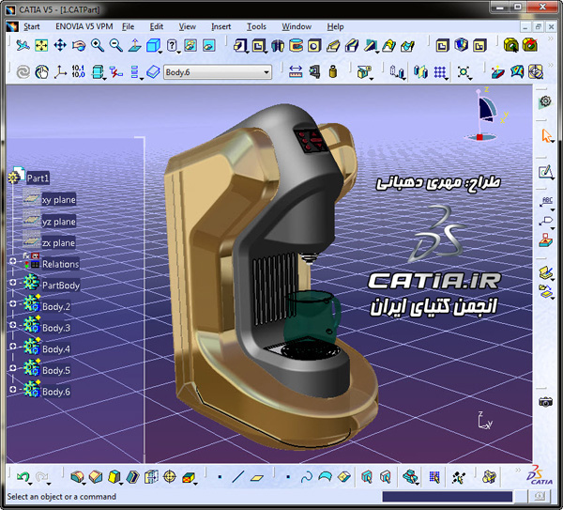
Task: Click the Groove tool icon
Action: coord(297,46)
